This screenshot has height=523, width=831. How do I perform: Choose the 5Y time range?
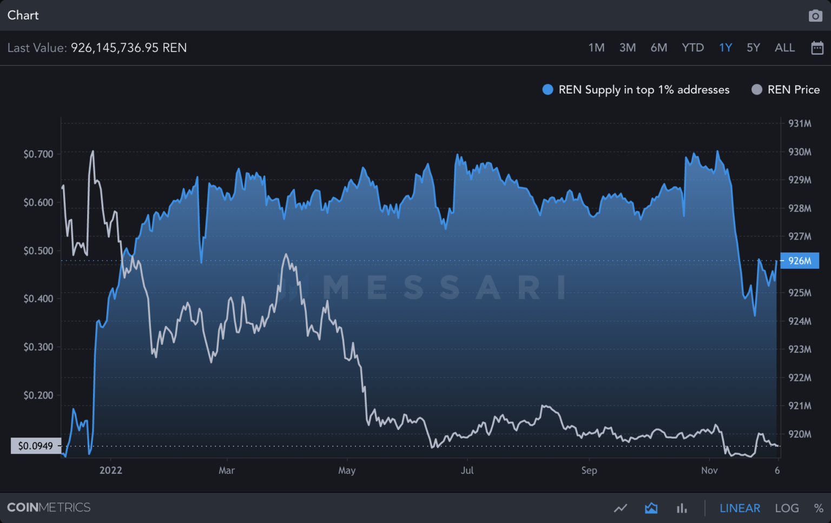pos(753,48)
